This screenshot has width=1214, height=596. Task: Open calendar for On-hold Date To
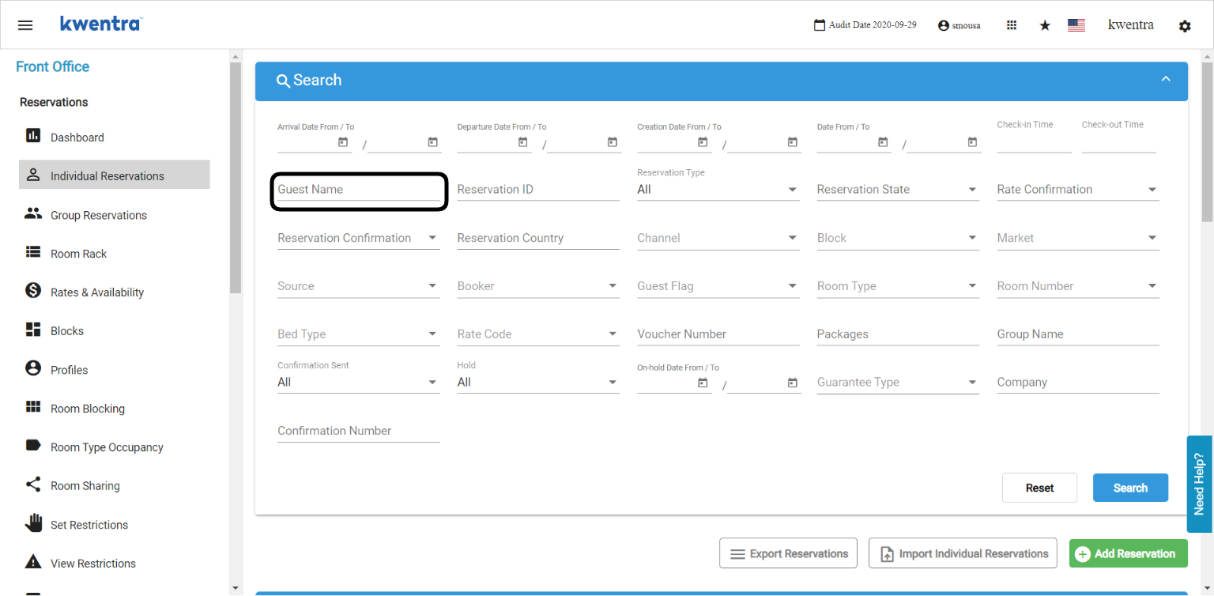(793, 383)
